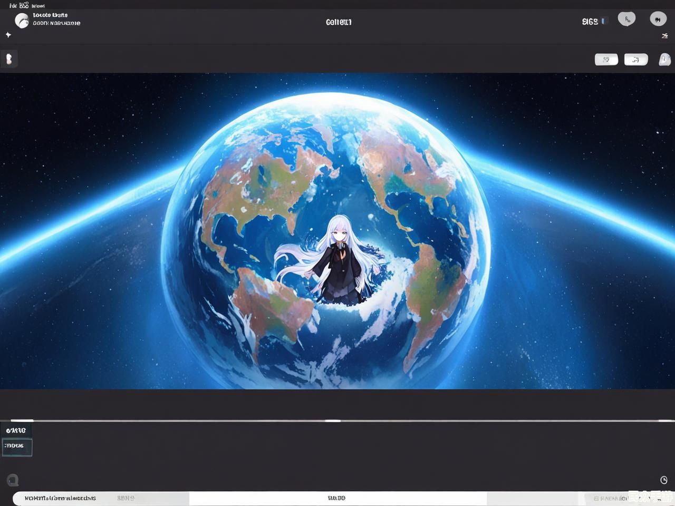Expand the small arrows icon under header buttons
This screenshot has height=506, width=675.
664,36
